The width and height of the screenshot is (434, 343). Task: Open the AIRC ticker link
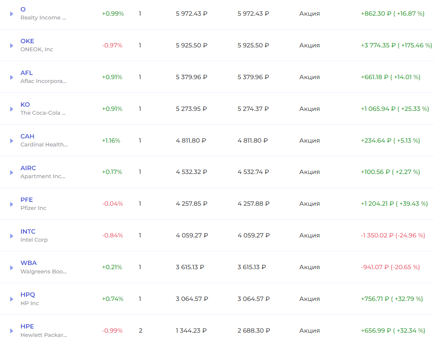28,168
